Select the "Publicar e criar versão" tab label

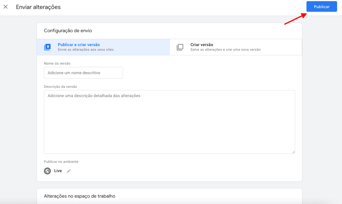pos(79,45)
